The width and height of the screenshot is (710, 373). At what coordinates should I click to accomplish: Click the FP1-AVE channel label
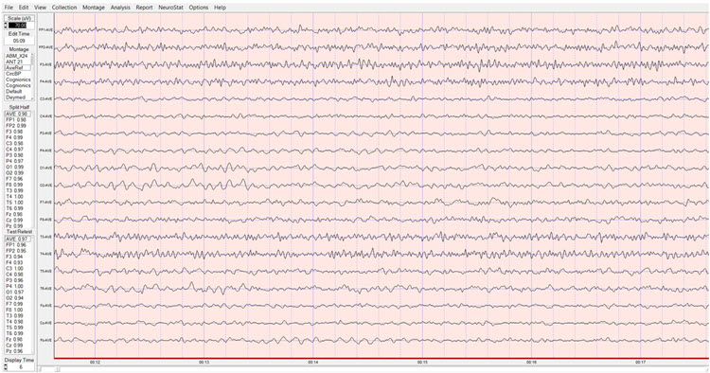click(45, 30)
